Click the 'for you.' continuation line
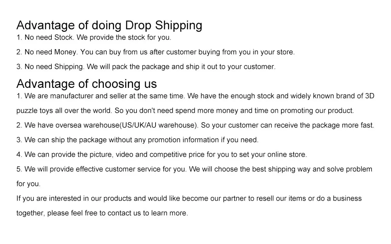The image size is (391, 244). click(29, 184)
